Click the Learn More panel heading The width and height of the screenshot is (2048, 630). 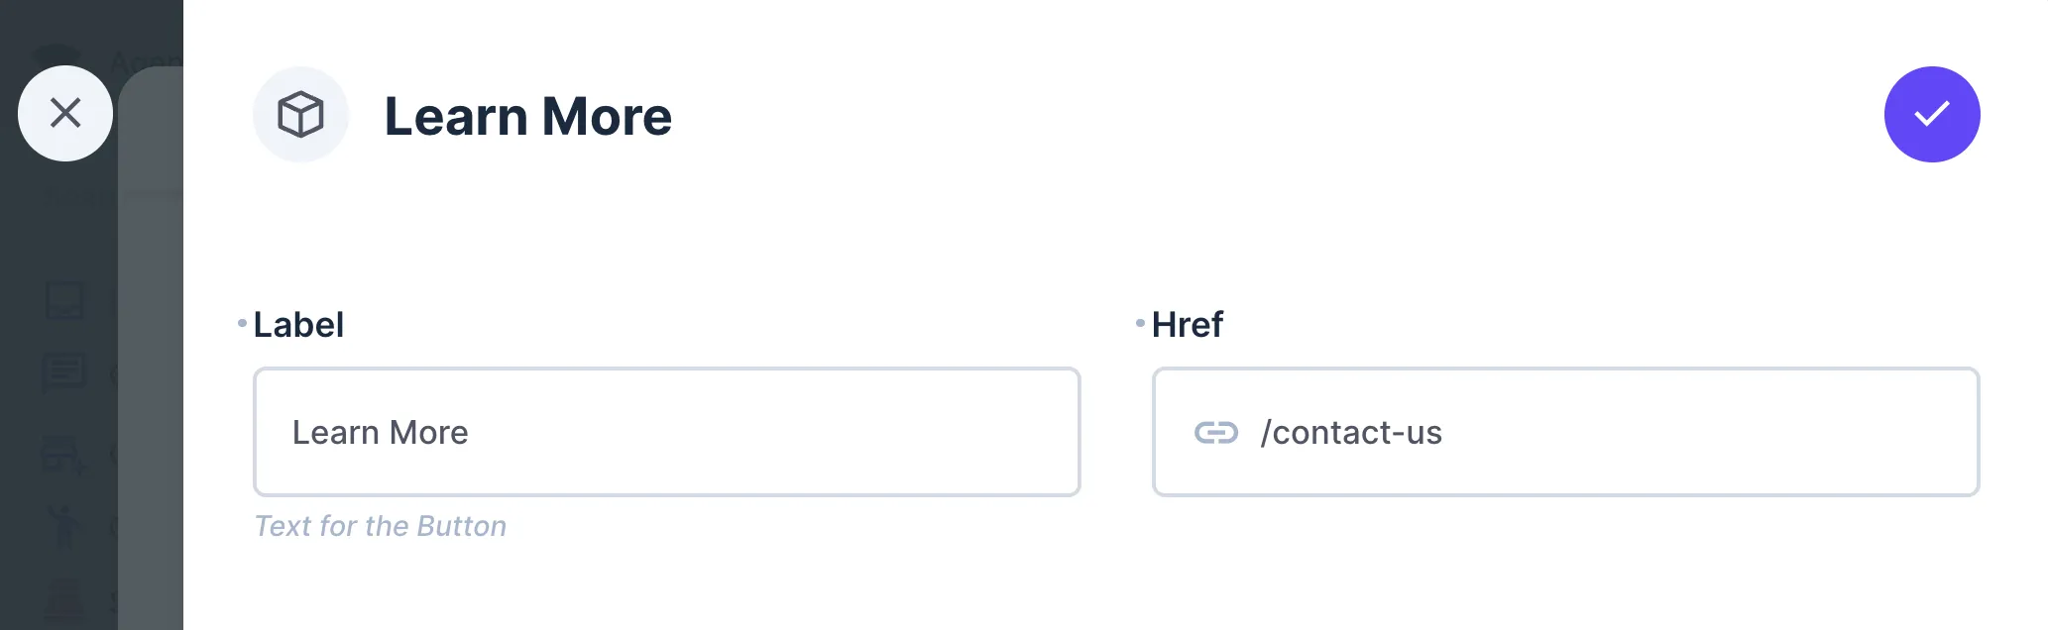click(x=527, y=116)
